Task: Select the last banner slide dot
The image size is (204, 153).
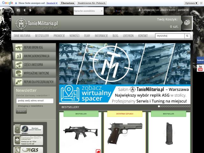Action: point(189,106)
